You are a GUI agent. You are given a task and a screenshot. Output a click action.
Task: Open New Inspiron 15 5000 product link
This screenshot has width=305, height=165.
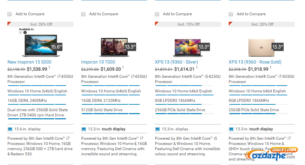(29, 62)
